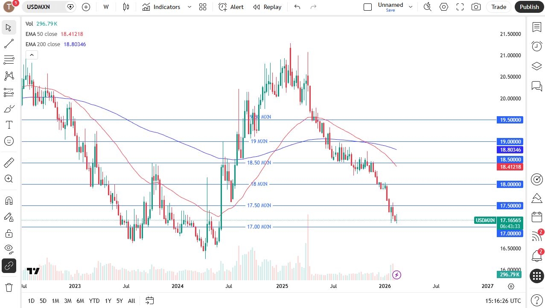Image resolution: width=545 pixels, height=308 pixels.
Task: Click the Publish button
Action: pos(529,7)
